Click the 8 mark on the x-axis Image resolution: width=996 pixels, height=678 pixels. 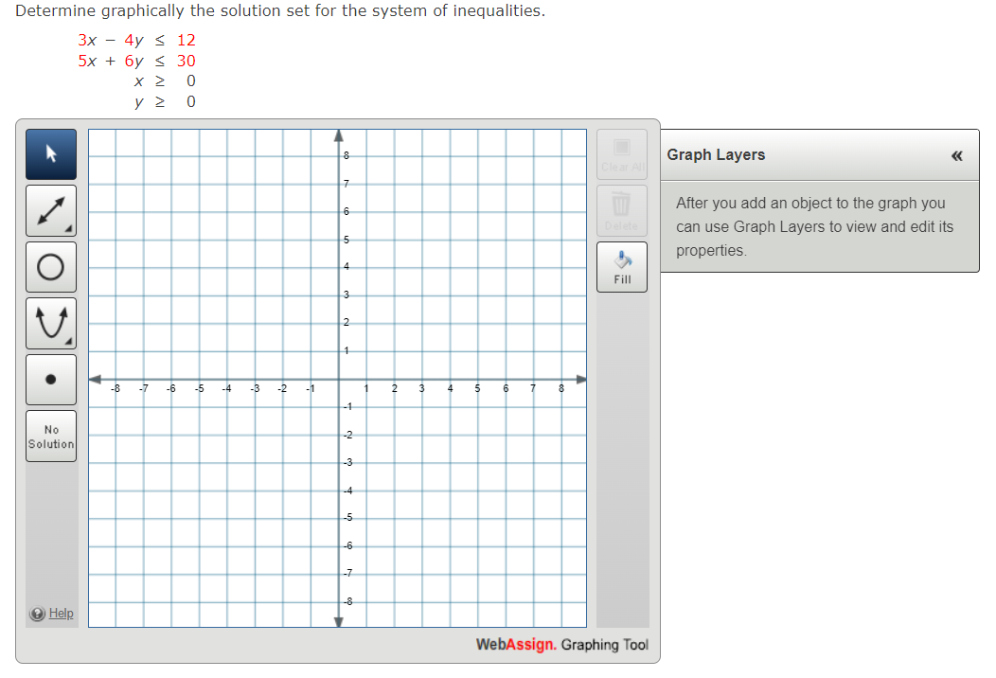(x=561, y=388)
